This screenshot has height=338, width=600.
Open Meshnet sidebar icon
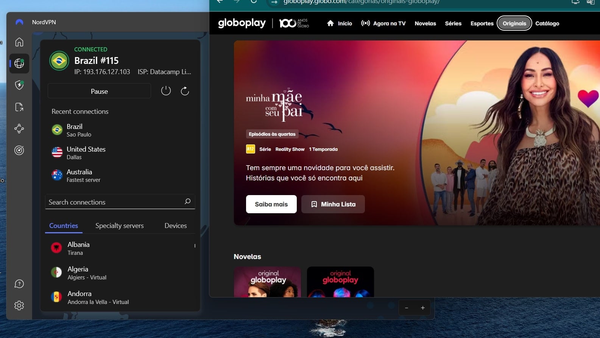(x=19, y=129)
